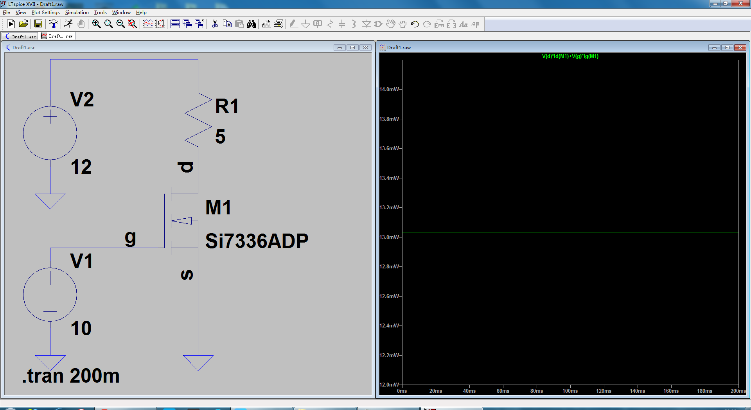Switch to the Draft1.asc tab

pos(20,36)
